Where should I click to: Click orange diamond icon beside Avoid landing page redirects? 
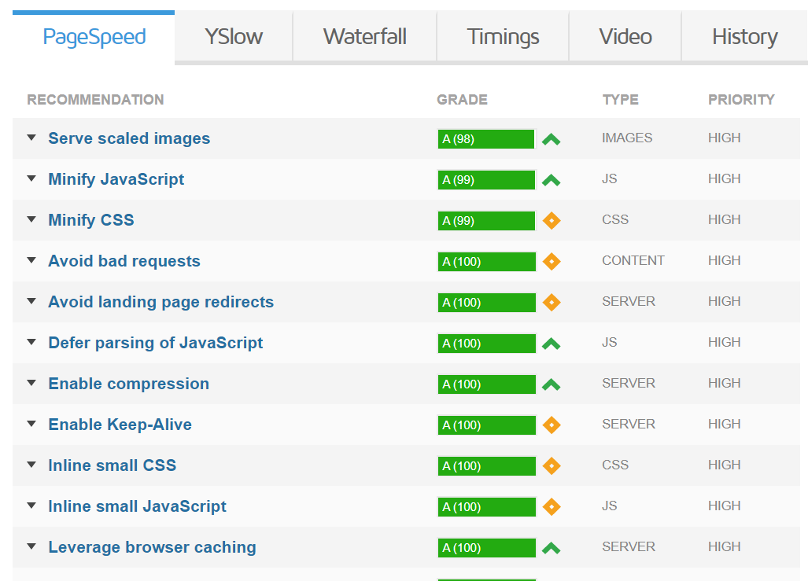point(552,303)
